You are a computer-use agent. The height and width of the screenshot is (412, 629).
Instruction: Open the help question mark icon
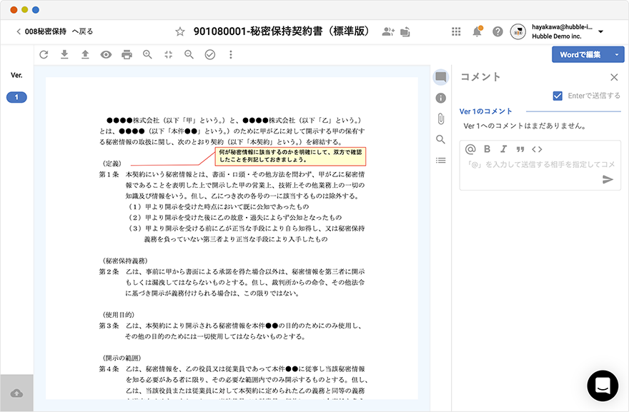tap(497, 31)
